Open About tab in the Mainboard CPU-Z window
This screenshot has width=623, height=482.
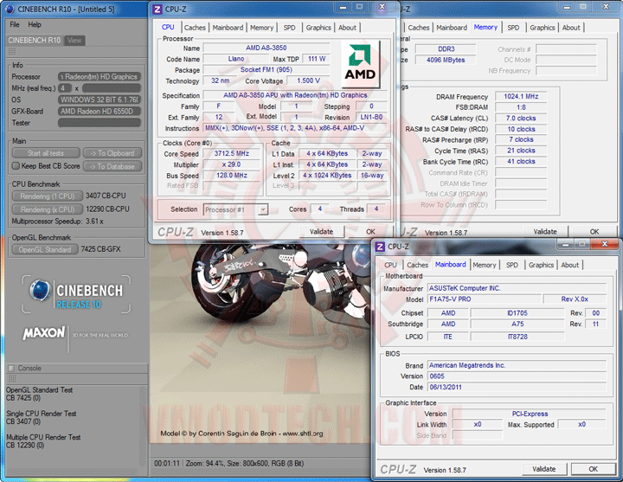coord(569,265)
